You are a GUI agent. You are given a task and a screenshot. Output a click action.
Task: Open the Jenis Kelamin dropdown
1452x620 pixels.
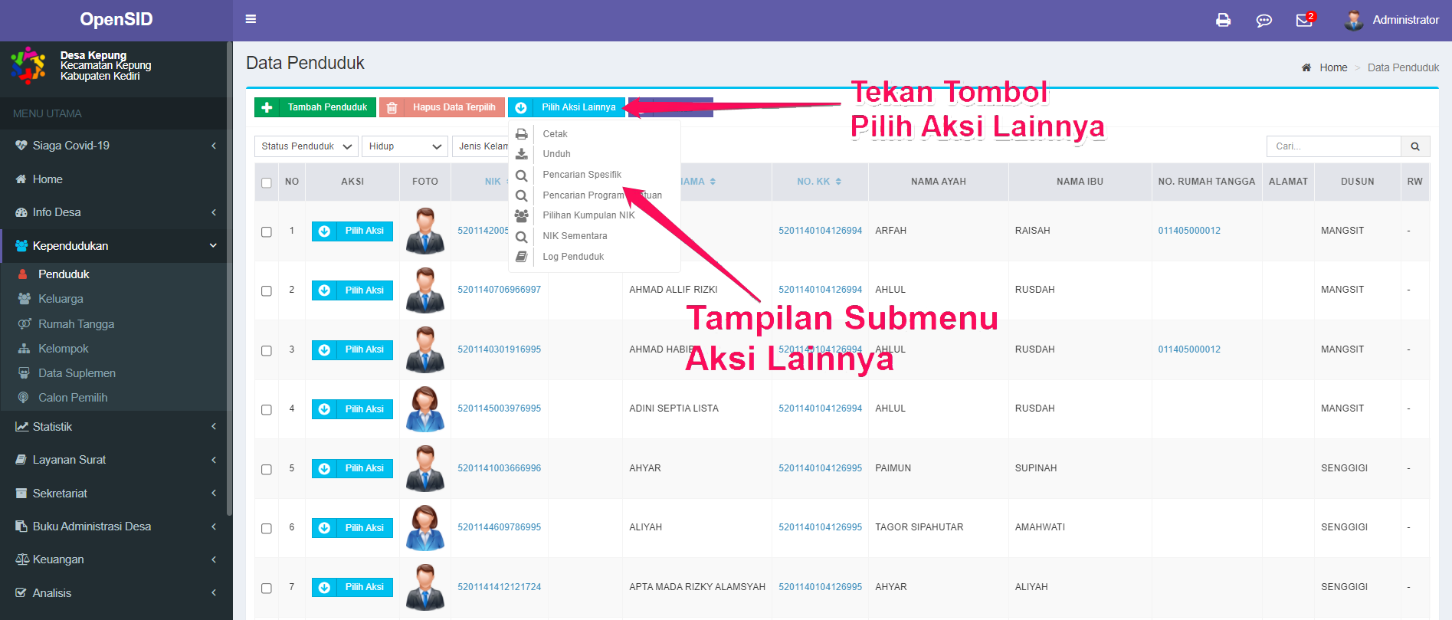click(480, 146)
